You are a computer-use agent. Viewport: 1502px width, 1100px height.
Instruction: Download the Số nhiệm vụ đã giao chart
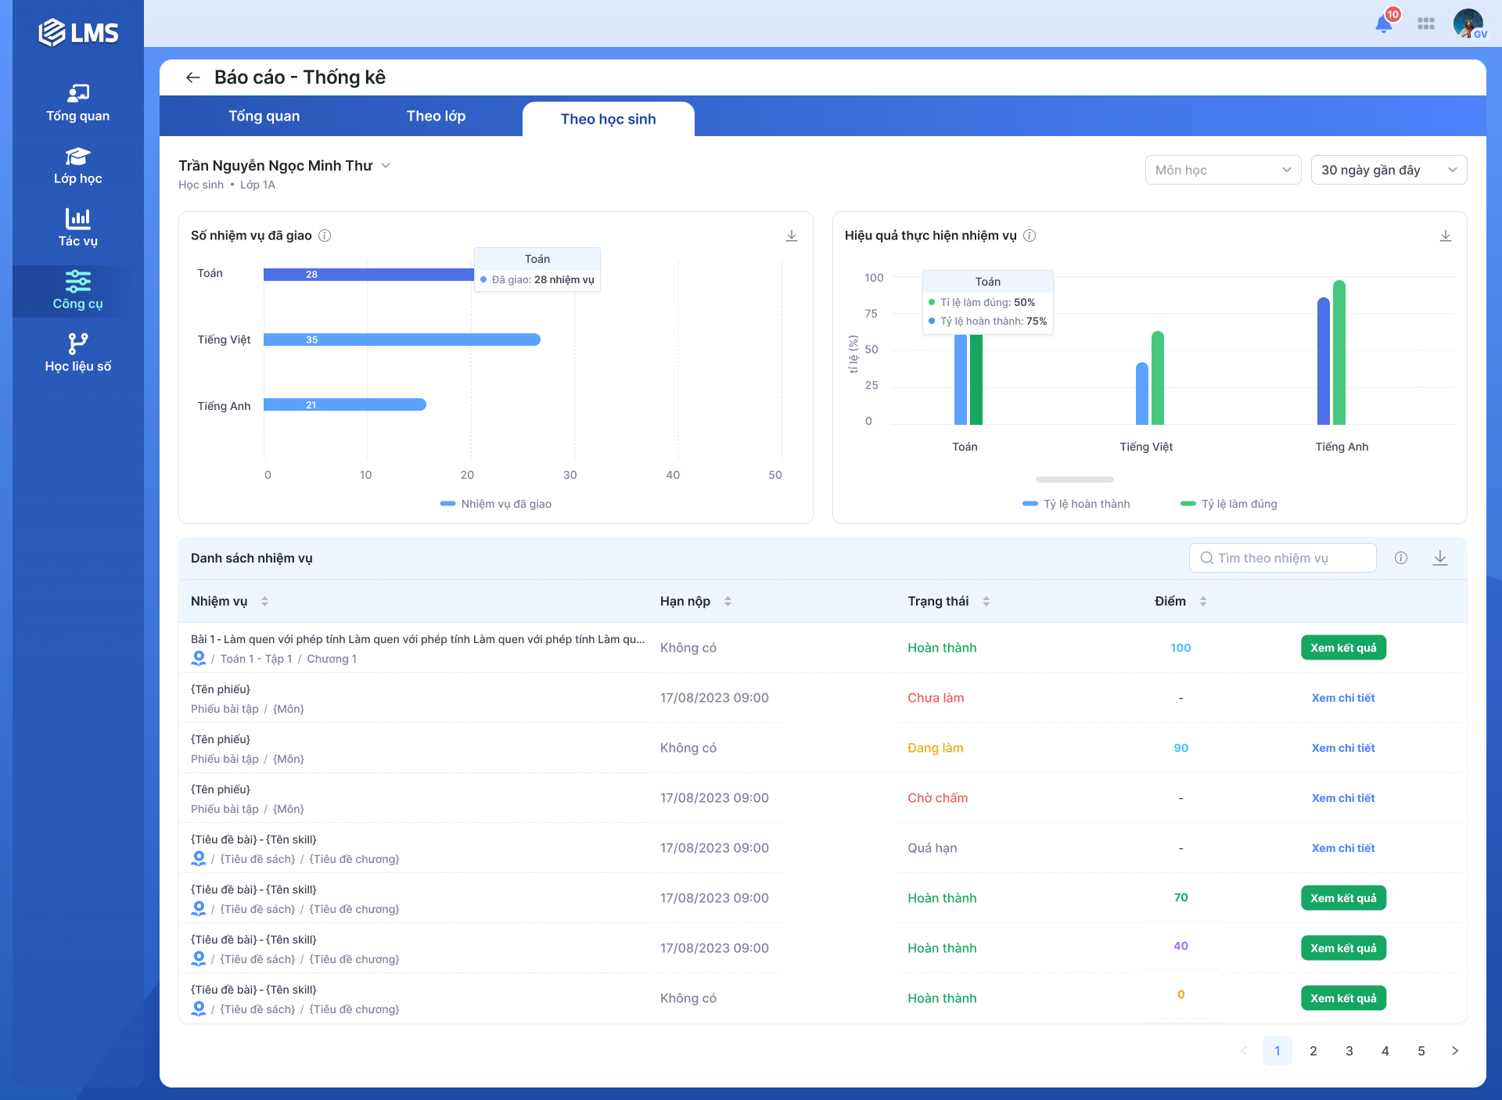tap(791, 235)
